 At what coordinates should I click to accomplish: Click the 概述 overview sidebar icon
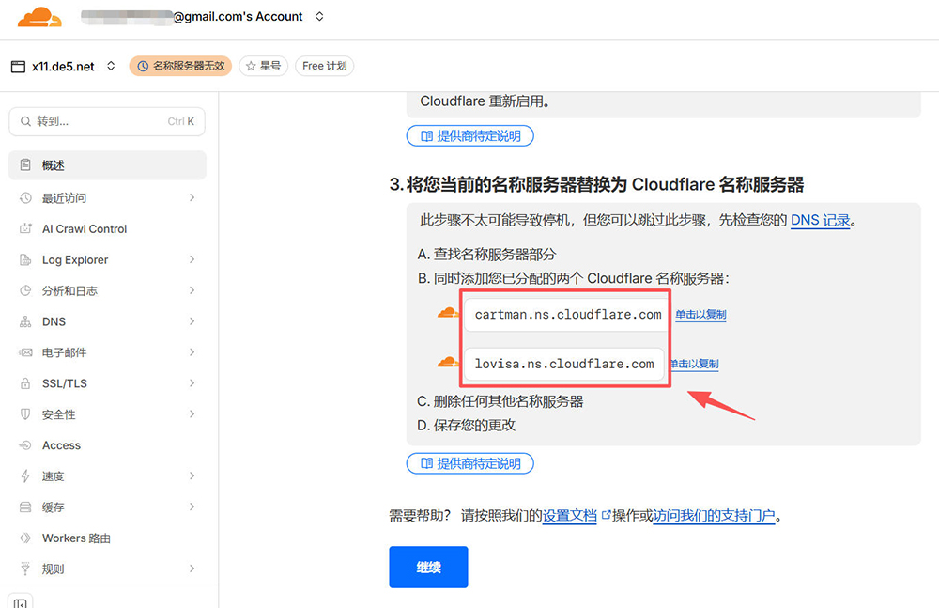(25, 165)
